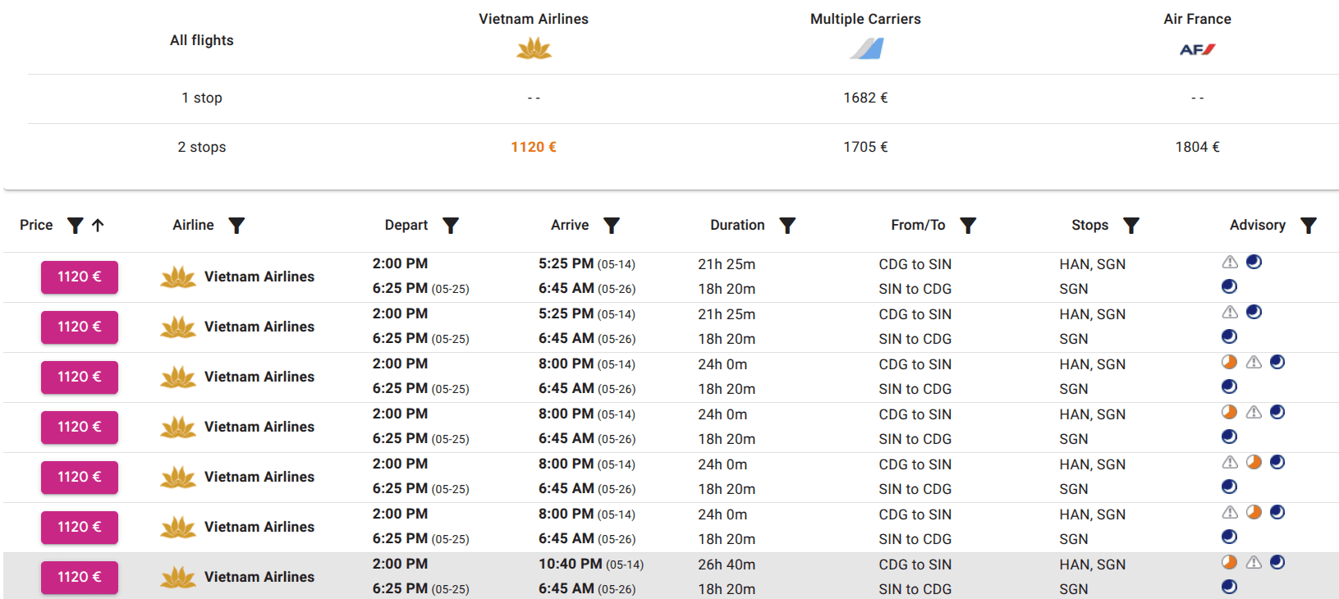The height and width of the screenshot is (599, 1339).
Task: Click the Vietnam Airlines lotus logo in header
Action: coord(534,50)
